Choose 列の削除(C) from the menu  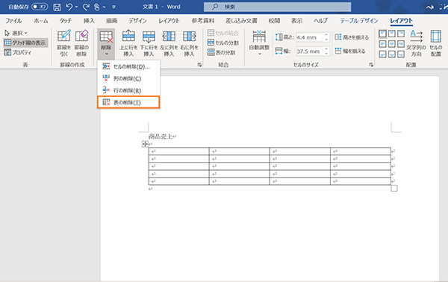click(x=128, y=78)
